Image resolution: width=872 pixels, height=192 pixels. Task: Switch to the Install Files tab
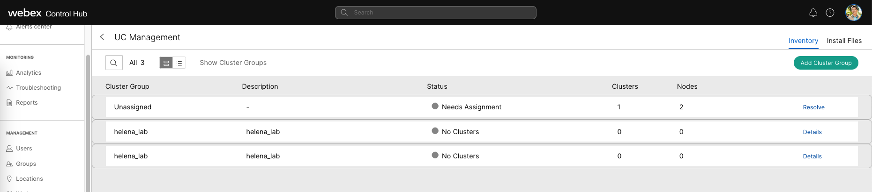pyautogui.click(x=844, y=41)
